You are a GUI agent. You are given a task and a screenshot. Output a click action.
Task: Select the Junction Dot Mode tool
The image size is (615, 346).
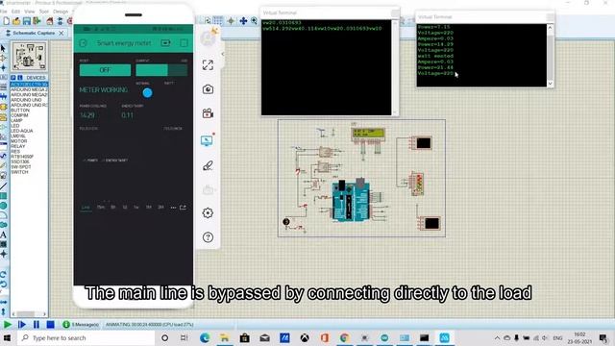[4, 67]
